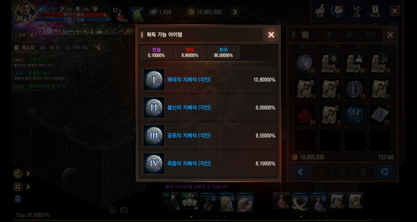The height and width of the screenshot is (222, 417).
Task: Select the 불신의 지배석 stone II icon
Action: pyautogui.click(x=154, y=107)
